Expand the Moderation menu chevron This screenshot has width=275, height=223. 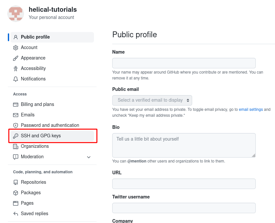(x=89, y=157)
